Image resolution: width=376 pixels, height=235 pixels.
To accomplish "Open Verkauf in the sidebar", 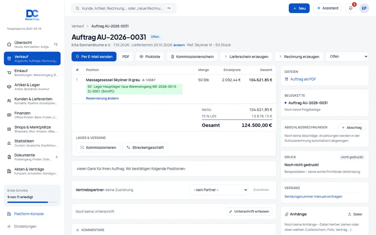I will pyautogui.click(x=32, y=58).
